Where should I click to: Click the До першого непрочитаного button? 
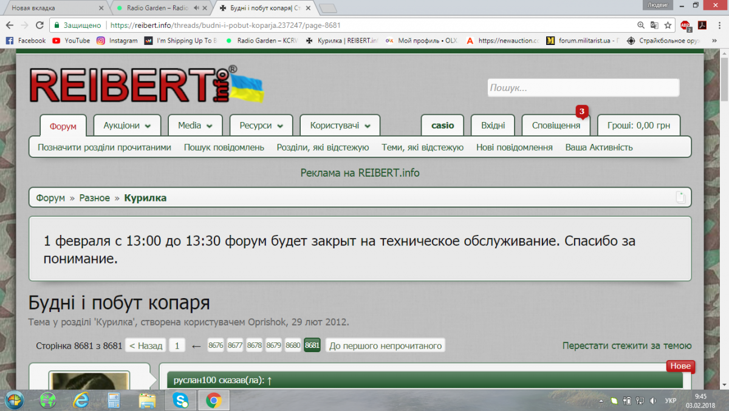click(385, 345)
